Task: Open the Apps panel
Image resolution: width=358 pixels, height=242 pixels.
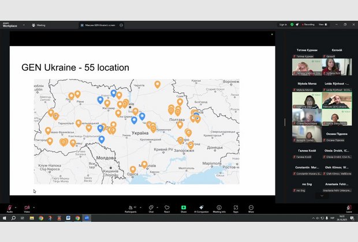Action: [x=236, y=207]
